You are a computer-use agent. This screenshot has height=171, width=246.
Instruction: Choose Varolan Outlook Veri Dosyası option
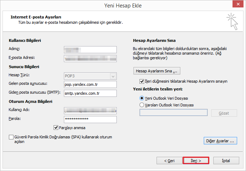pyautogui.click(x=142, y=105)
